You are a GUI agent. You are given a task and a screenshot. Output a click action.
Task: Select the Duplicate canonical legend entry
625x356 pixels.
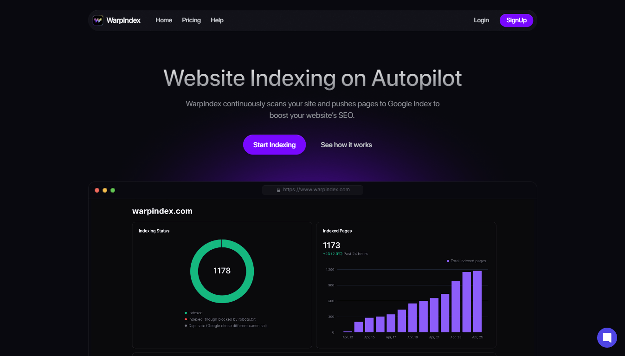point(226,326)
